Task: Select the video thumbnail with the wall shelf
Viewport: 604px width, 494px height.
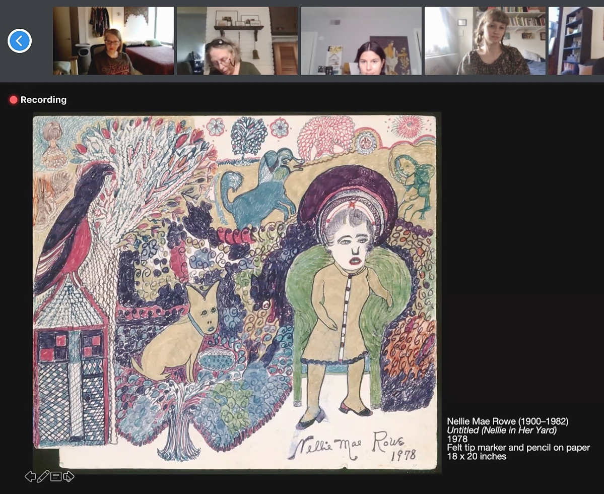Action: pos(237,40)
